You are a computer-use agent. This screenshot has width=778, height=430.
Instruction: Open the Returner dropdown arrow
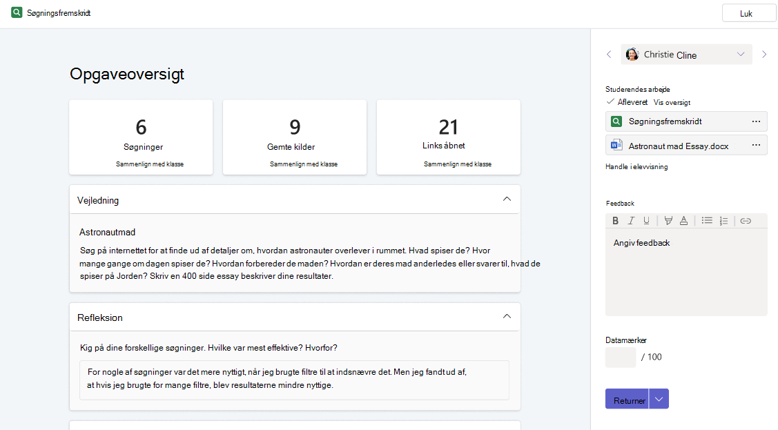click(x=659, y=399)
